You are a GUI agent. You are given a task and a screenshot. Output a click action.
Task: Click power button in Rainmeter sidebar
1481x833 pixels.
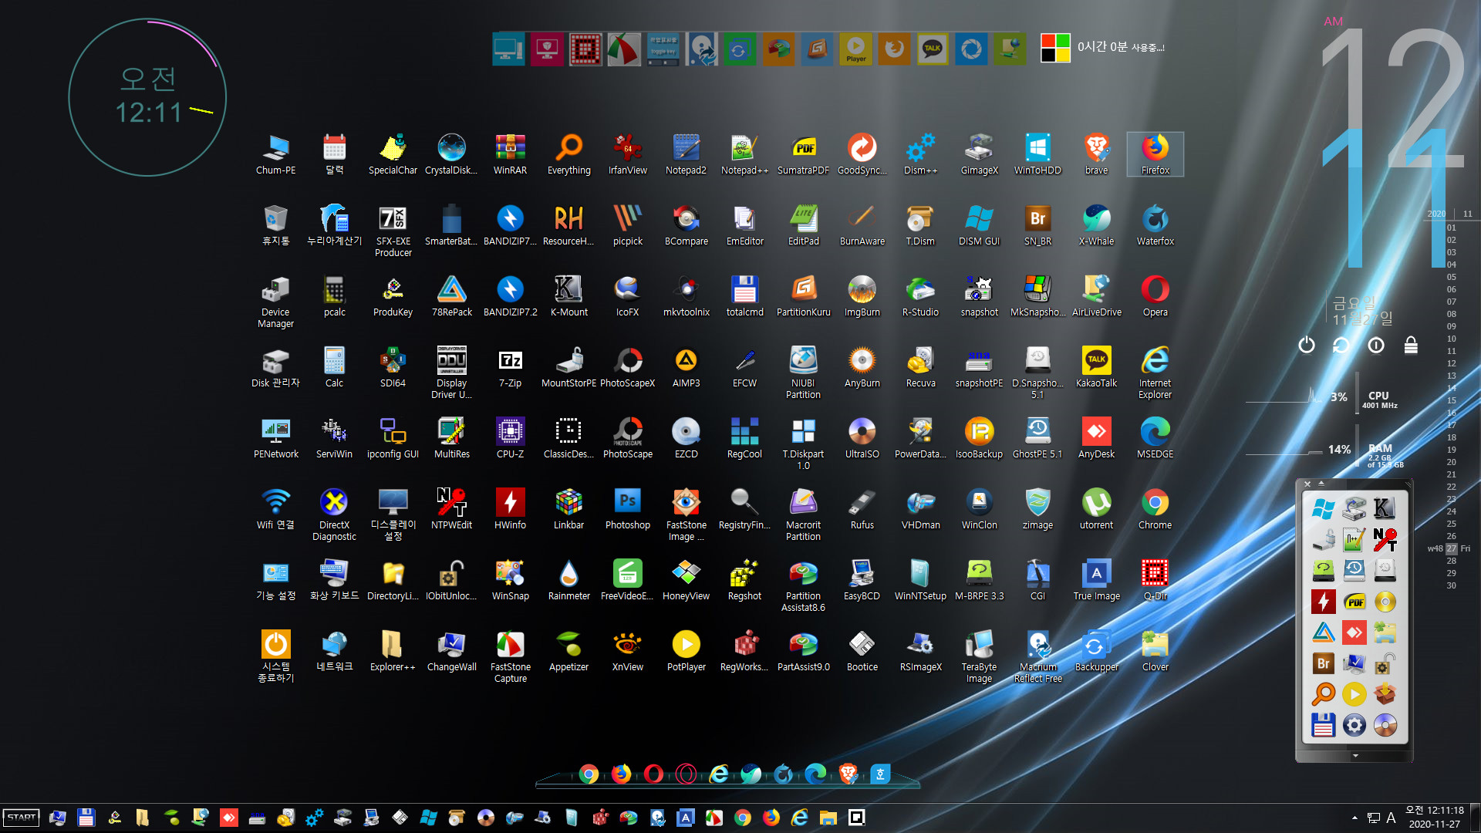(x=1306, y=345)
